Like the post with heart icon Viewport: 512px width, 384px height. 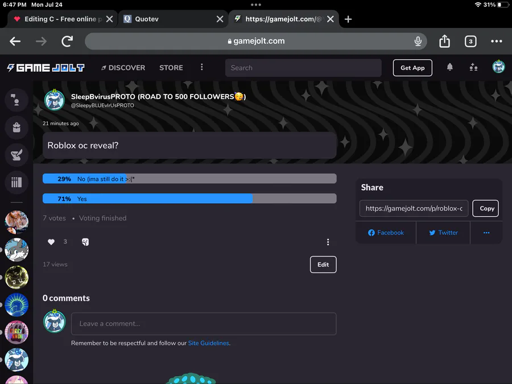(51, 242)
